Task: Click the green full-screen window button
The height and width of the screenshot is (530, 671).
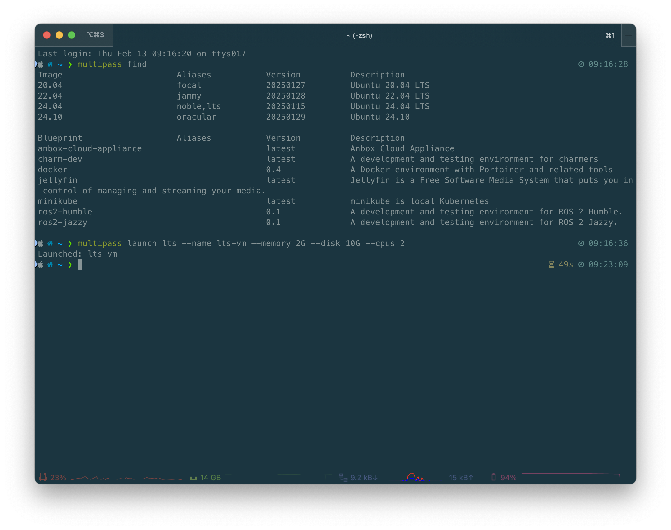Action: pyautogui.click(x=72, y=35)
